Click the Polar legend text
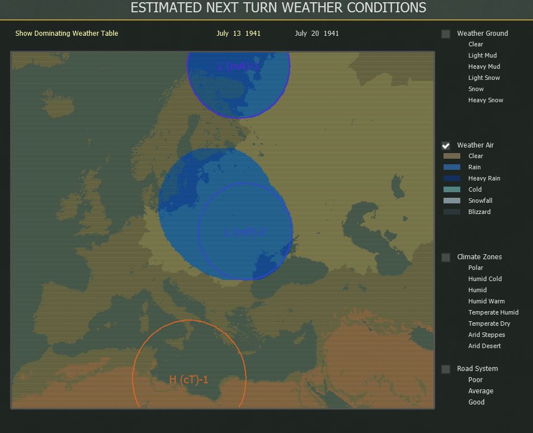This screenshot has height=433, width=533. 475,268
